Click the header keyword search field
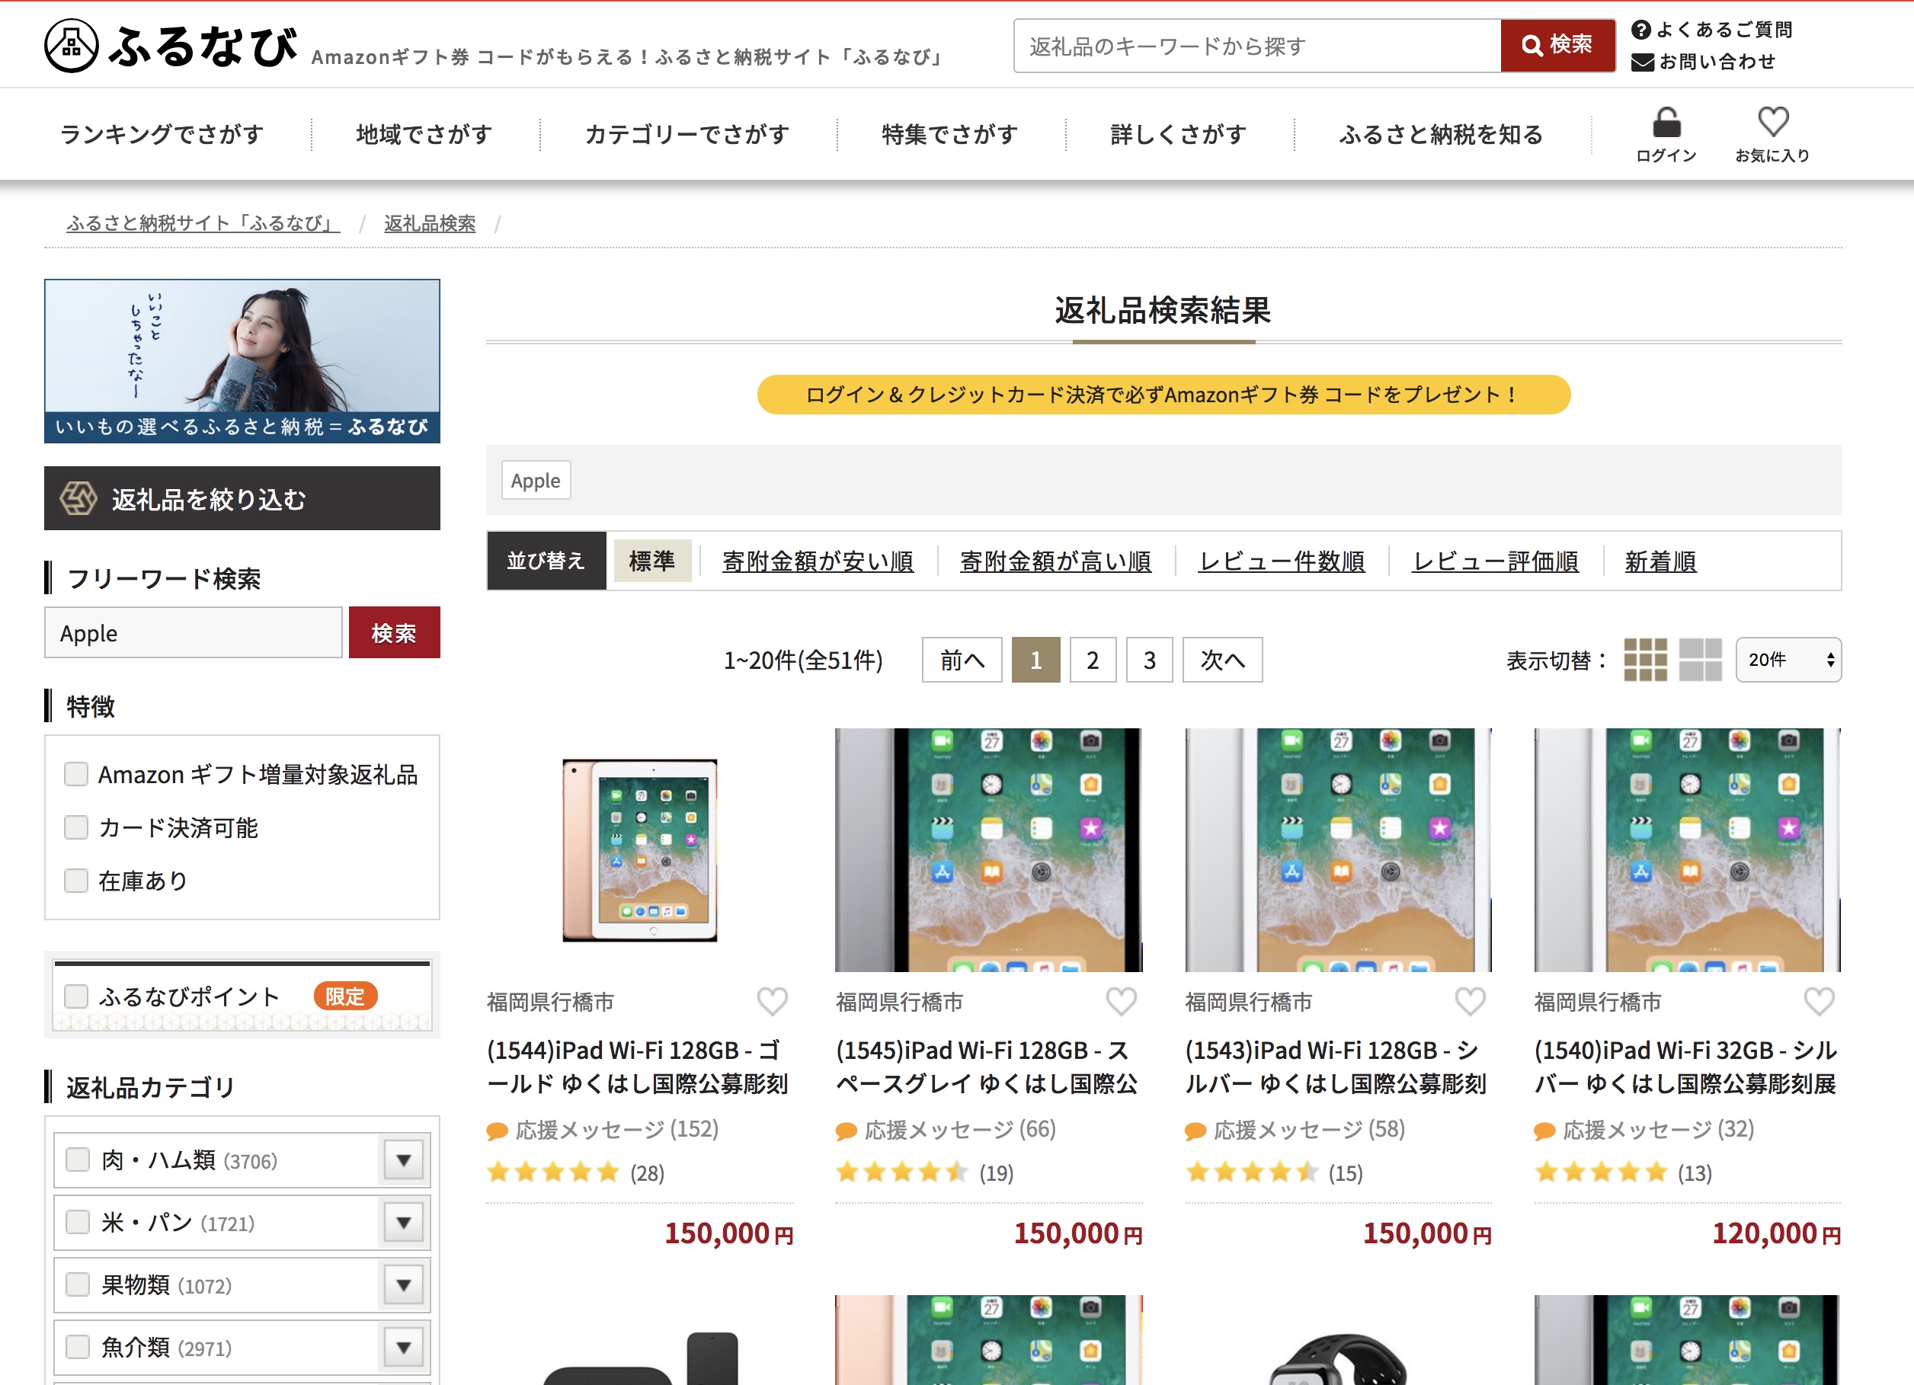Image resolution: width=1914 pixels, height=1385 pixels. click(x=1256, y=46)
